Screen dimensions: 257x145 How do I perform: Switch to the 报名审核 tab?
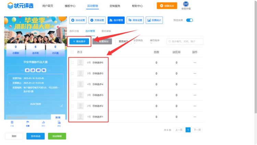tap(106, 31)
